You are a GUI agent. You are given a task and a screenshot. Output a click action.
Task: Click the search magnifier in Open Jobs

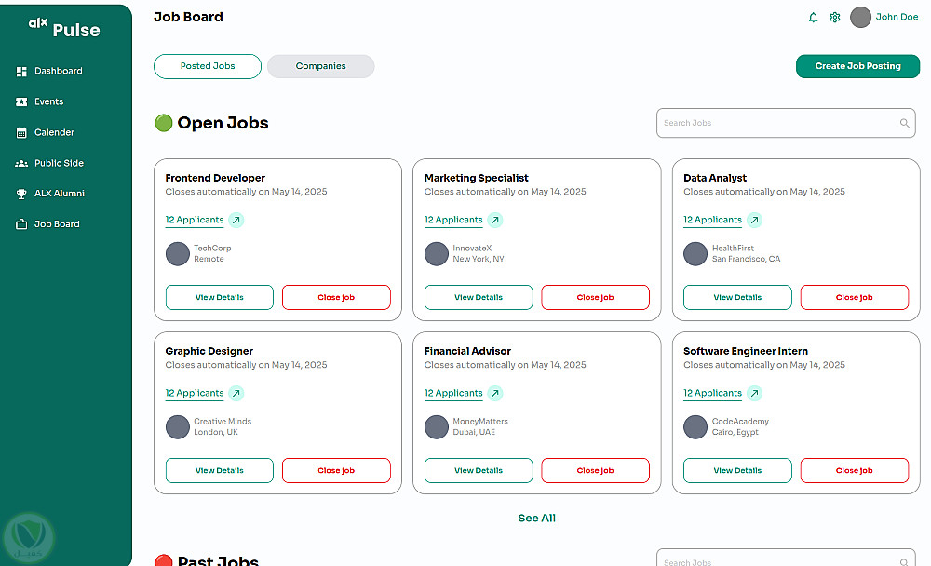(x=904, y=123)
